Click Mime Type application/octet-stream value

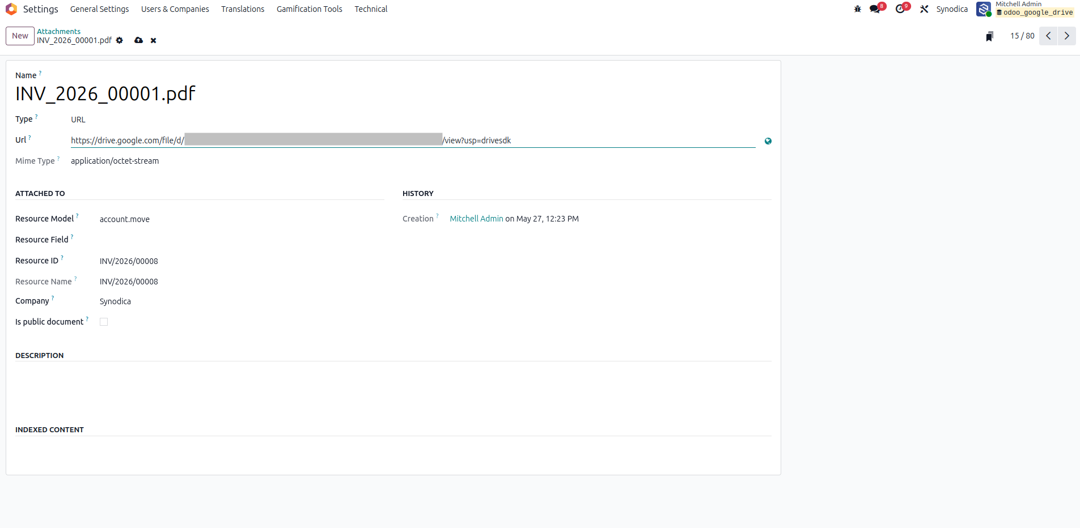[x=115, y=161]
